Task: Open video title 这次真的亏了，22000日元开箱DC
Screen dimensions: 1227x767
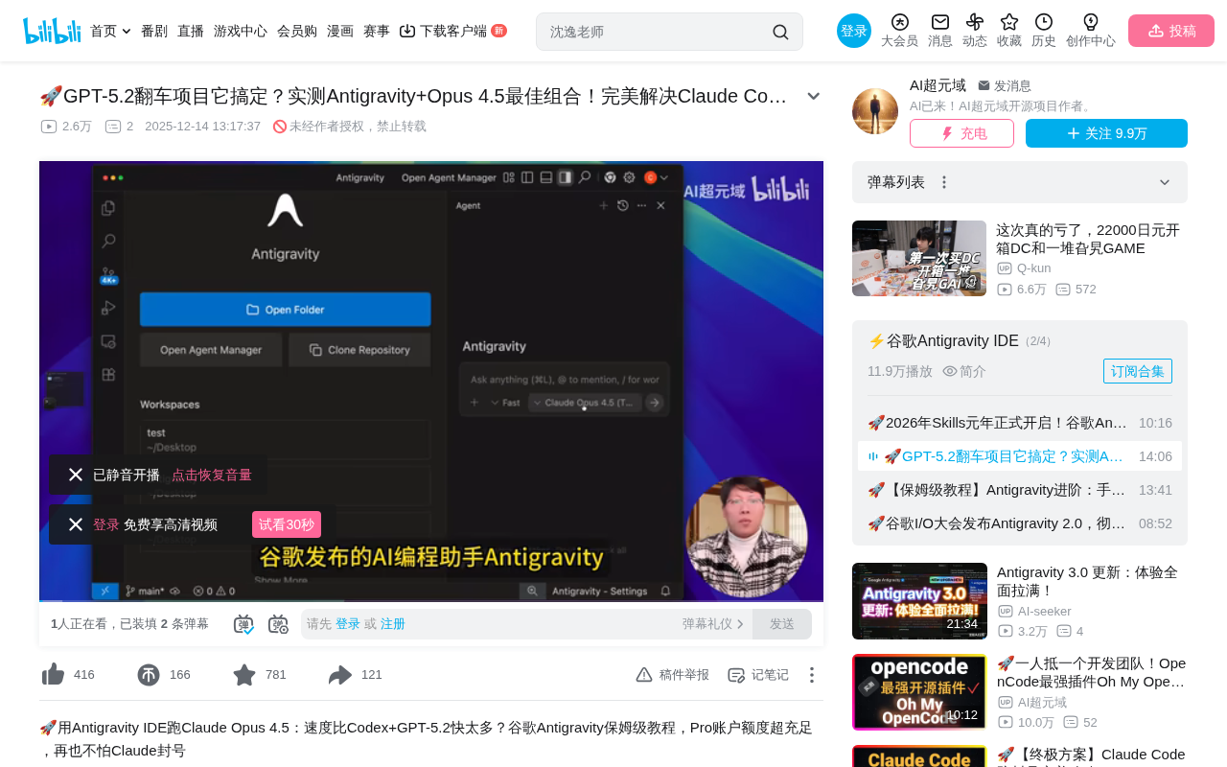Action: point(1088,239)
